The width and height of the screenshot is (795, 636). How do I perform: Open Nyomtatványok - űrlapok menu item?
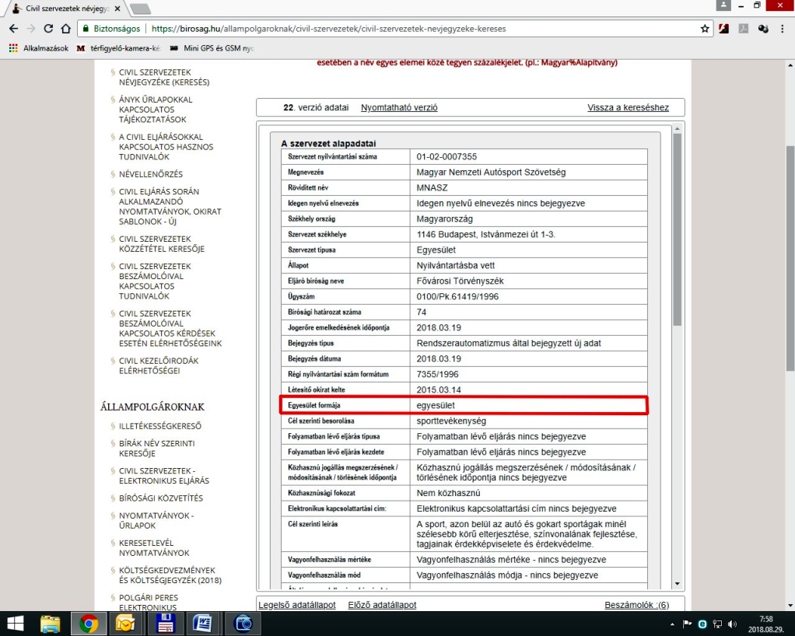[x=156, y=520]
